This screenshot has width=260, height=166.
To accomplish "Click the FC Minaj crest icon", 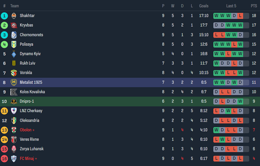I will [x=14, y=158].
